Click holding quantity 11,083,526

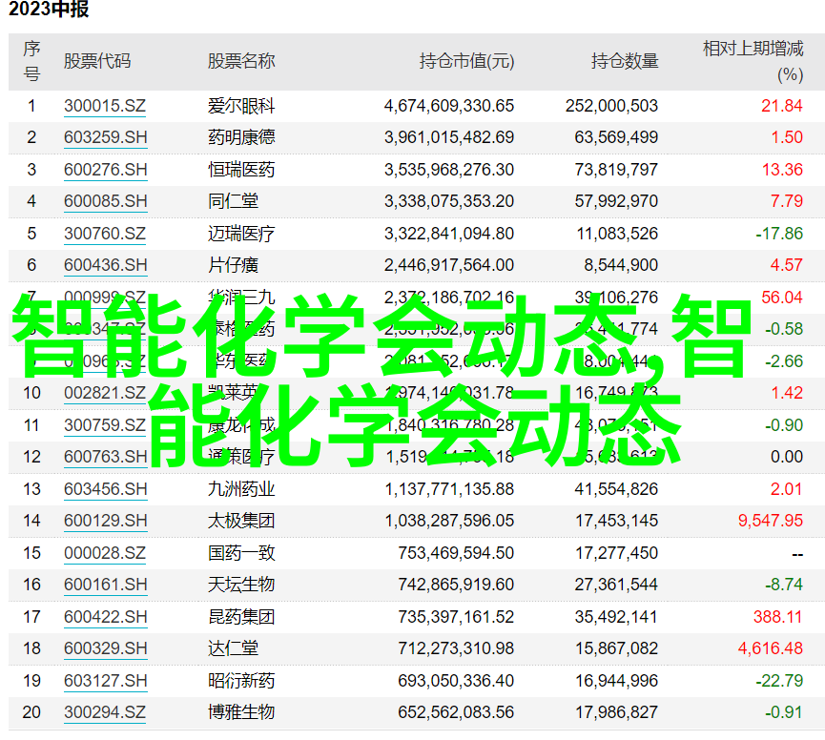tap(617, 234)
